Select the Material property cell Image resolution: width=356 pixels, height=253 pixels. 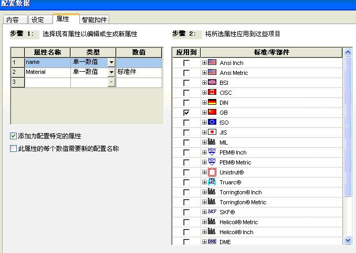[47, 72]
